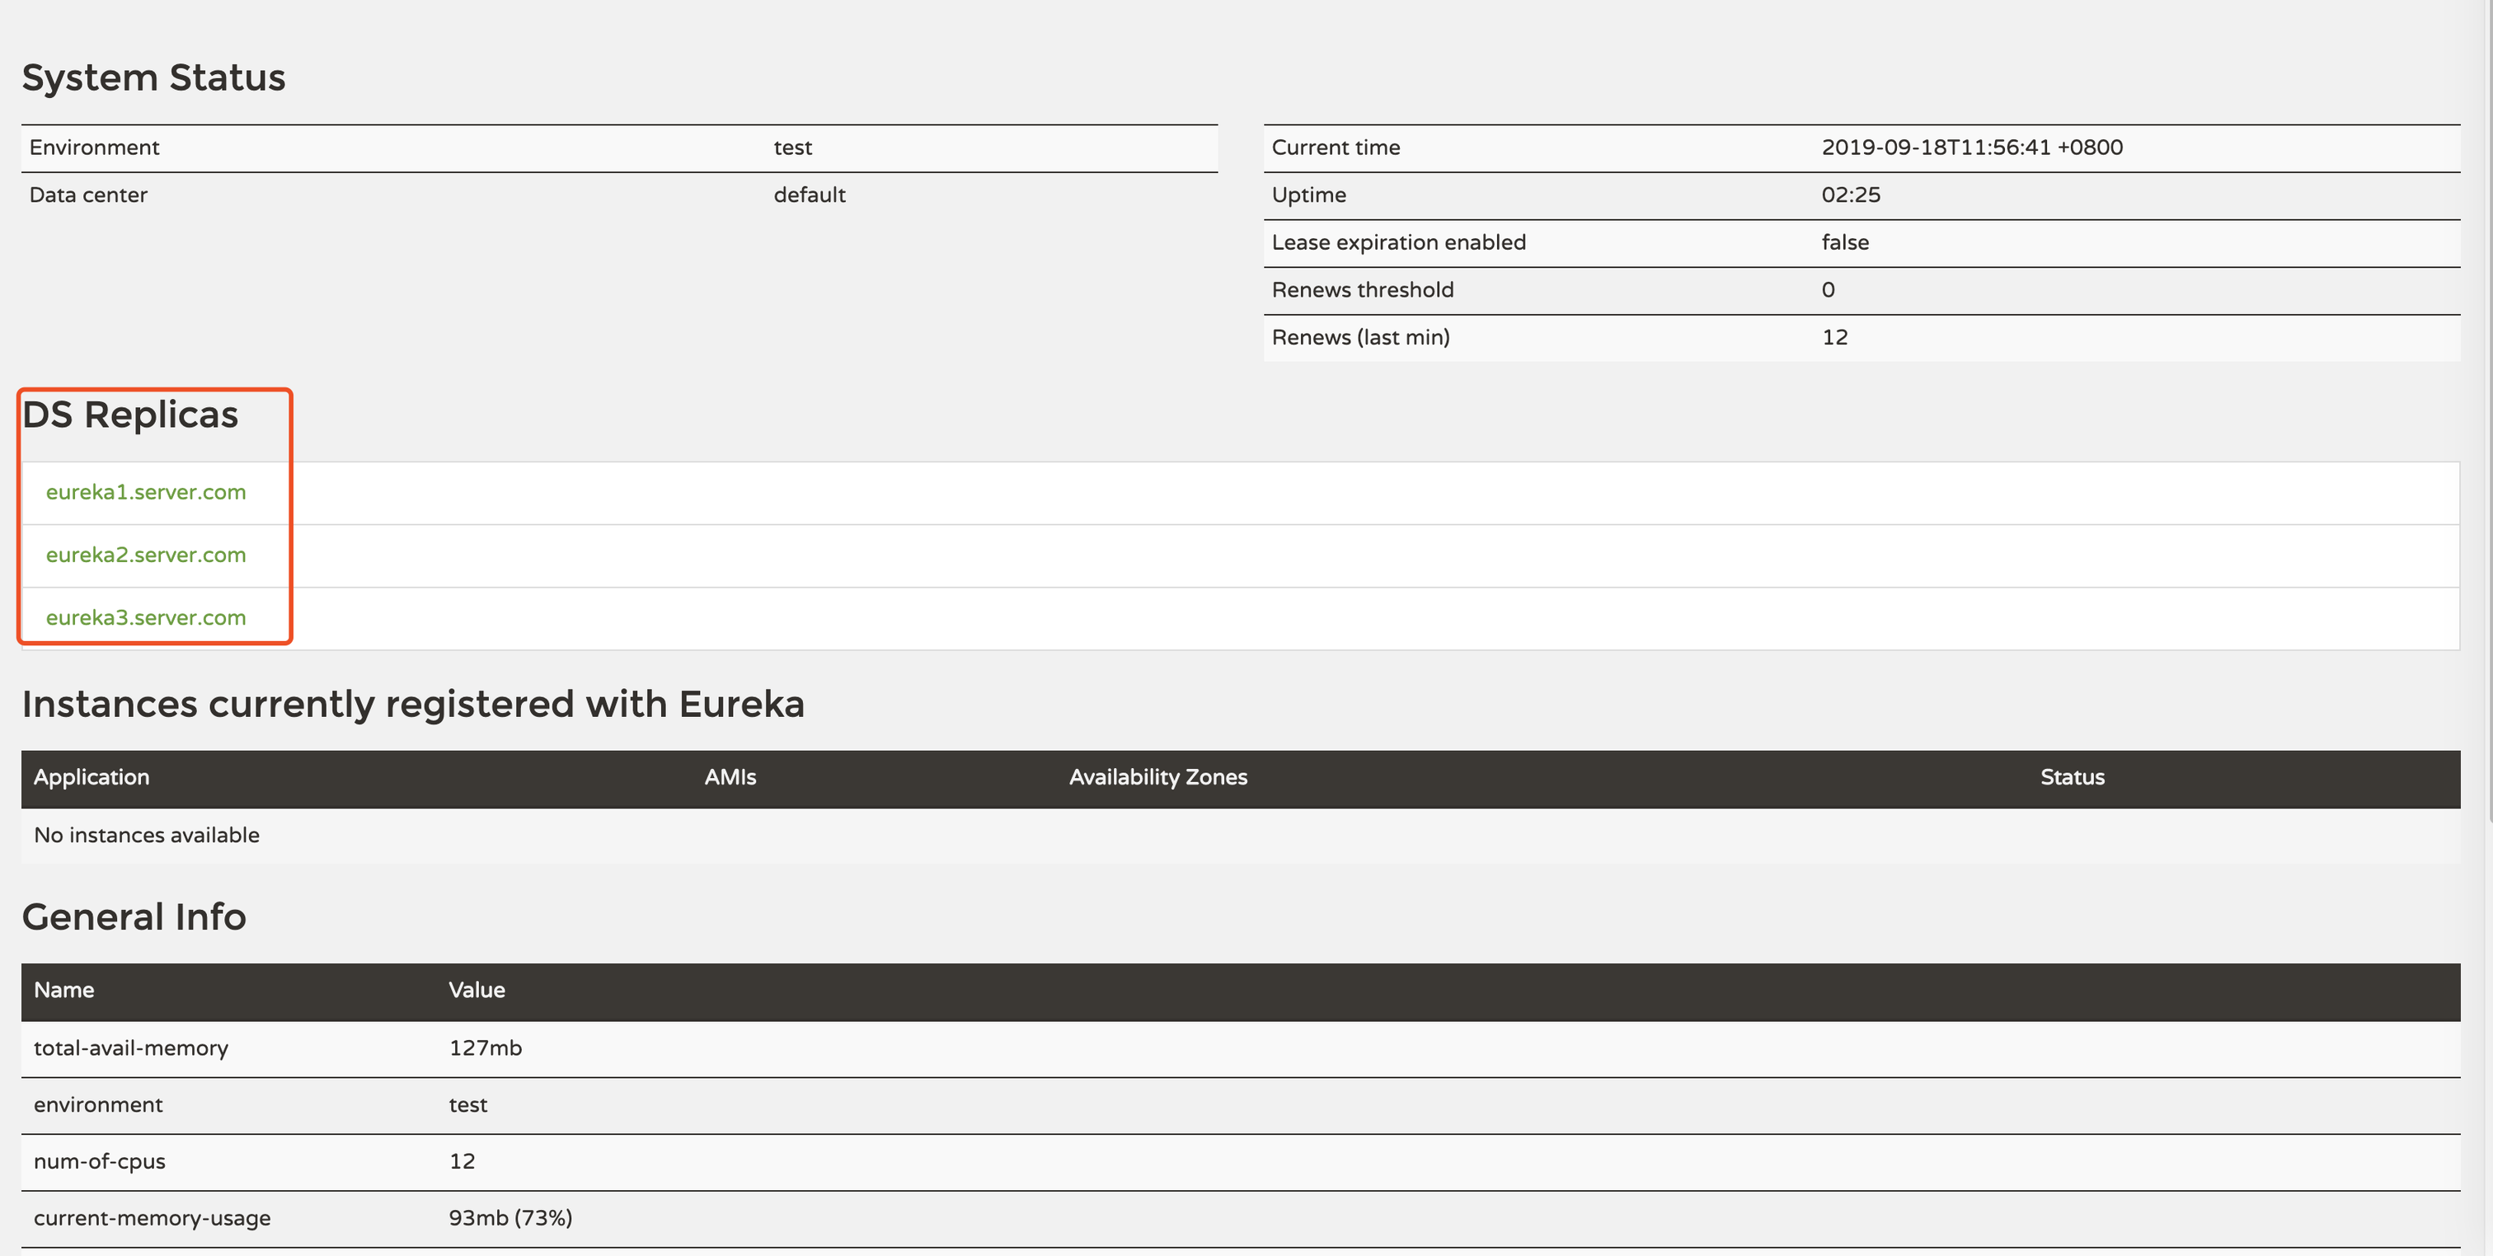Click the Availability Zones column header
Screen dimensions: 2493x1256
click(x=1158, y=777)
